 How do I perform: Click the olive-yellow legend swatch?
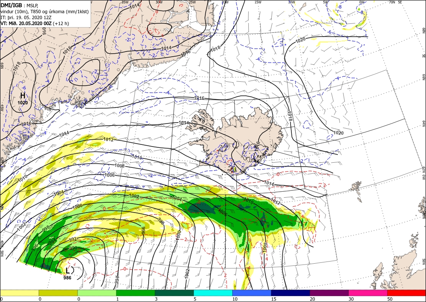[58, 293]
